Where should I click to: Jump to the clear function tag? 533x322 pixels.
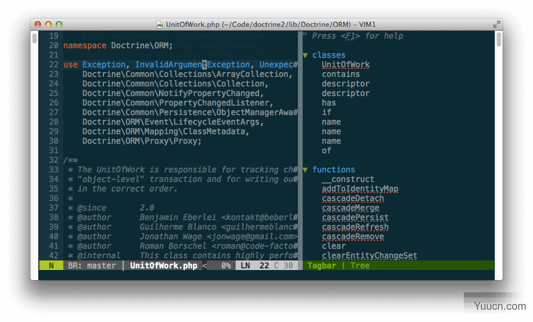pos(334,246)
